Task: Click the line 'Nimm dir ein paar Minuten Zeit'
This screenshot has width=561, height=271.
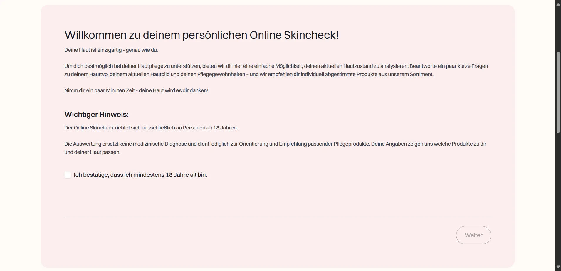Action: click(136, 90)
